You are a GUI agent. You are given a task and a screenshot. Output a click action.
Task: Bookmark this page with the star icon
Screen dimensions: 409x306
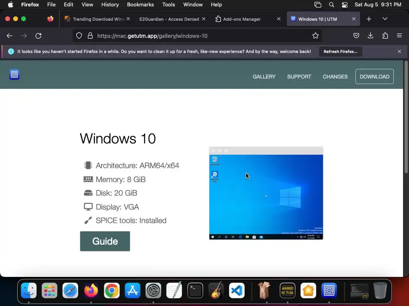(316, 35)
